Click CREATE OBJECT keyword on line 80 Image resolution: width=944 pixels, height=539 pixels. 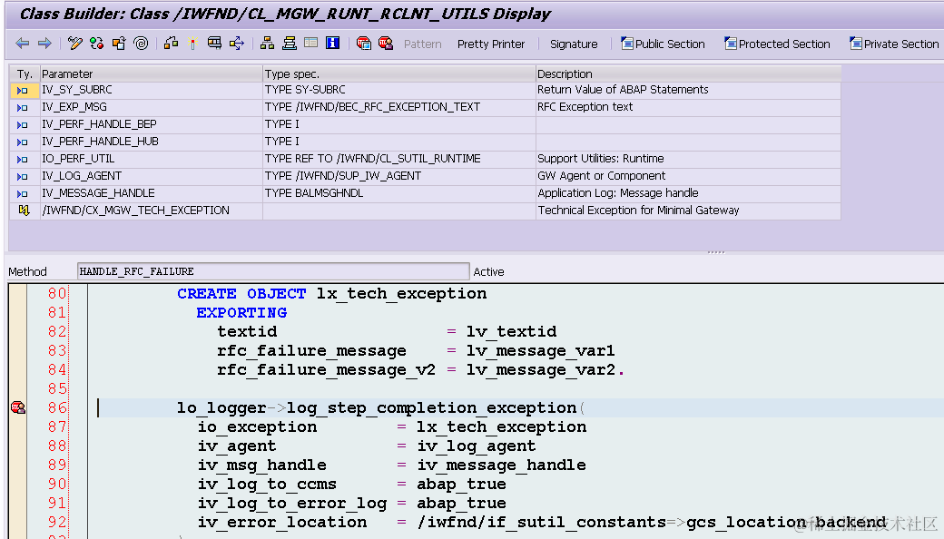(x=241, y=294)
